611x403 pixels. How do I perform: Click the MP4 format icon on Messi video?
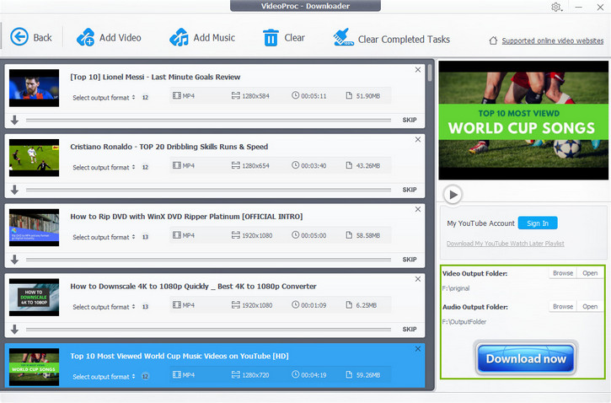(177, 95)
